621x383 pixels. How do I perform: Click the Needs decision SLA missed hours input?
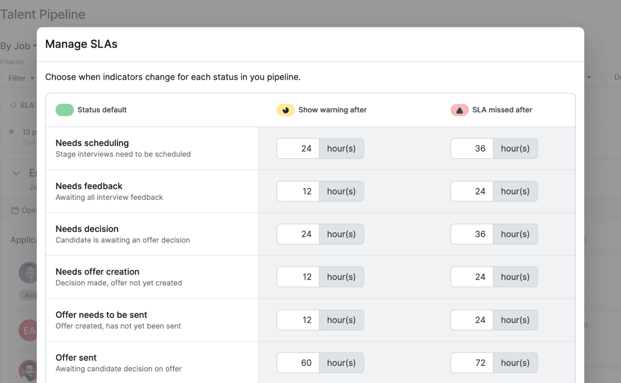[x=472, y=234]
